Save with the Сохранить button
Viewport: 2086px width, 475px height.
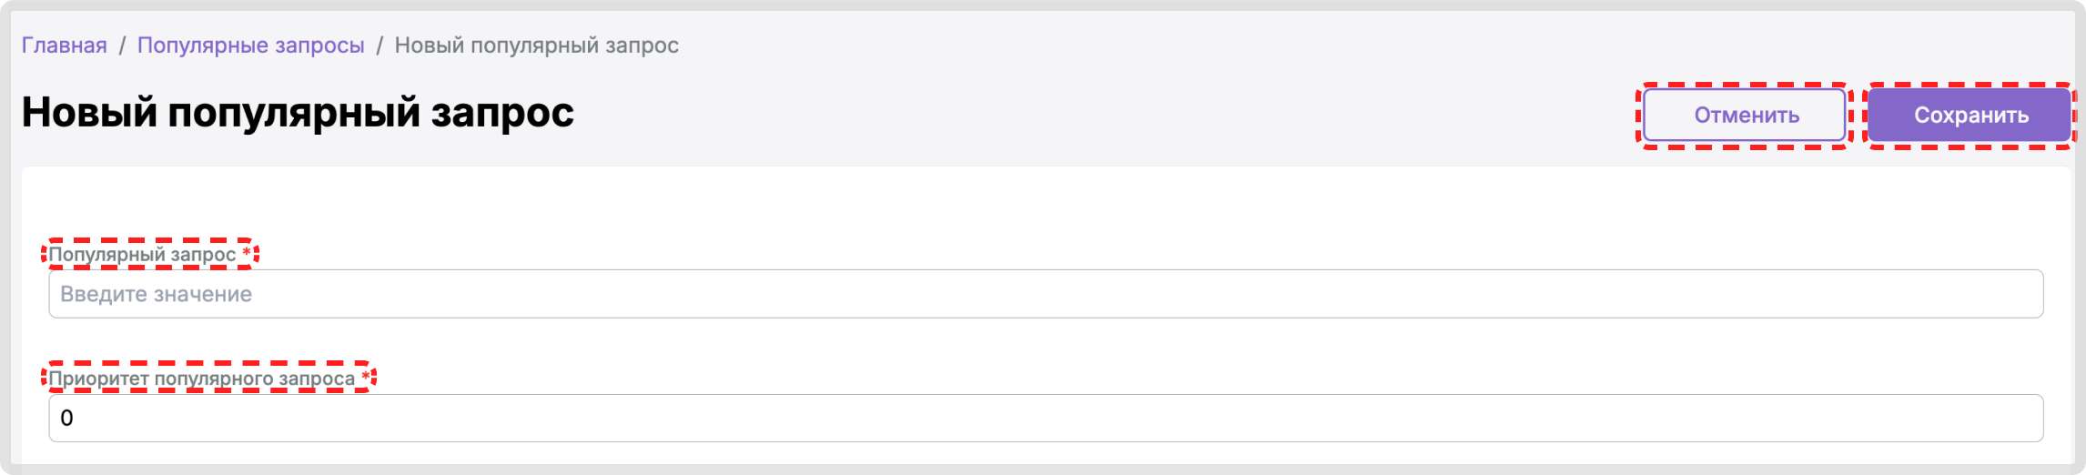click(x=1970, y=116)
